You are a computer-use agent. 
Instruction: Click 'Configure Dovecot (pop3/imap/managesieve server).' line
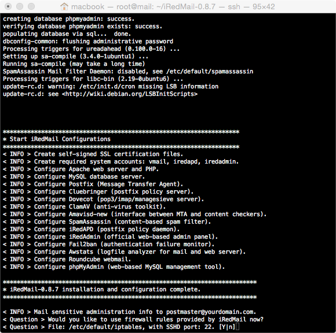coord(103,199)
